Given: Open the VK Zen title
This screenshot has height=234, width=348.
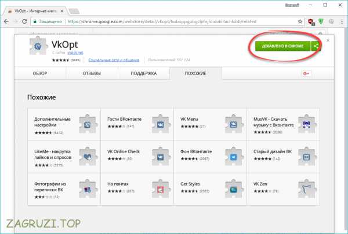Looking at the screenshot, I should point(260,184).
